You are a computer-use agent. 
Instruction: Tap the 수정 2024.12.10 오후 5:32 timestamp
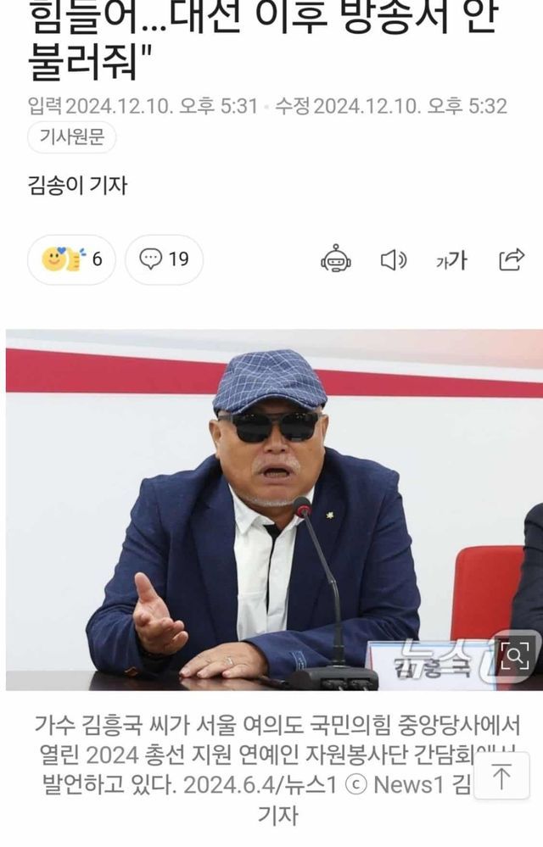391,106
